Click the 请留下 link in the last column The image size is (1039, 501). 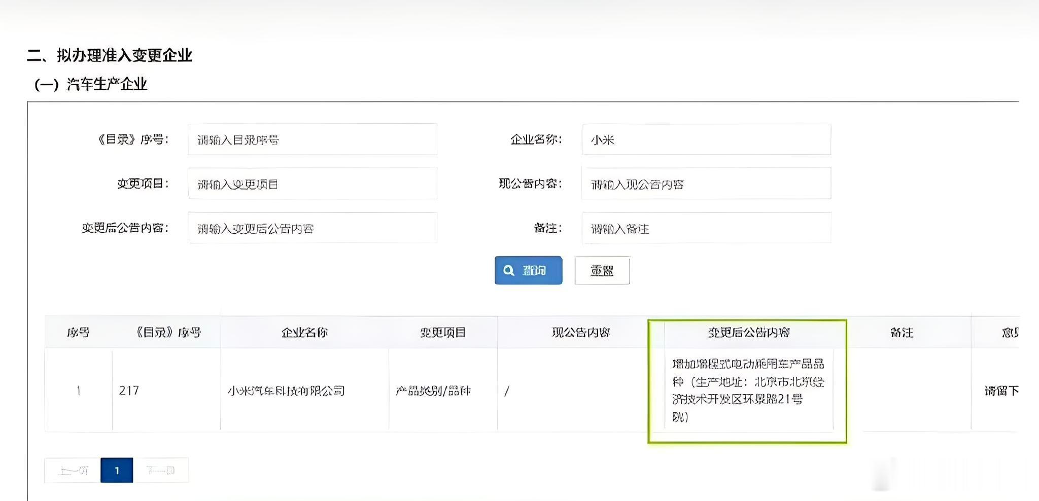pos(1001,390)
